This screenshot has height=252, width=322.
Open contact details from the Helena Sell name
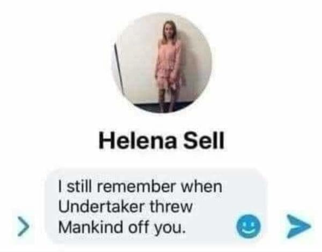tap(162, 140)
